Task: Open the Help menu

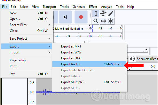Action: pos(130,7)
